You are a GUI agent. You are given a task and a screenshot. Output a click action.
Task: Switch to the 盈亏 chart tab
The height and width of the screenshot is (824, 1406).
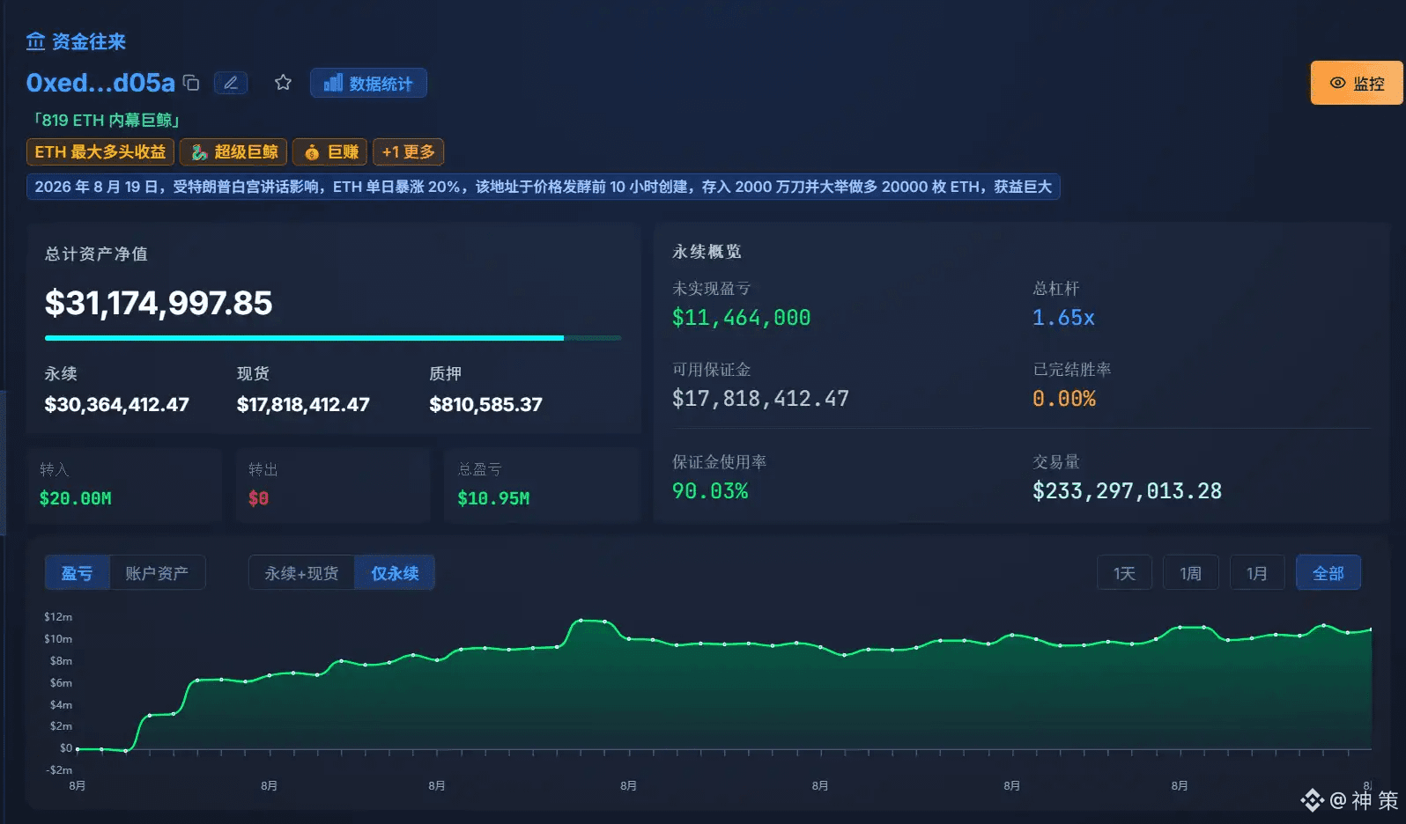[78, 573]
